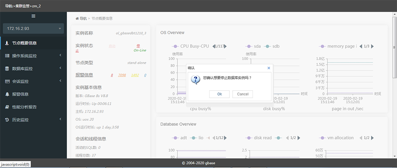Go to previous legend page of memory page chart

pos(361,46)
